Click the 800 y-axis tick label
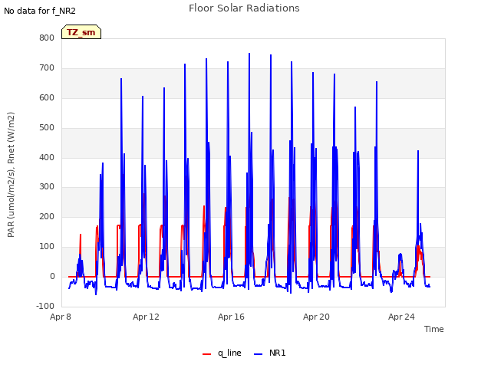 point(47,38)
